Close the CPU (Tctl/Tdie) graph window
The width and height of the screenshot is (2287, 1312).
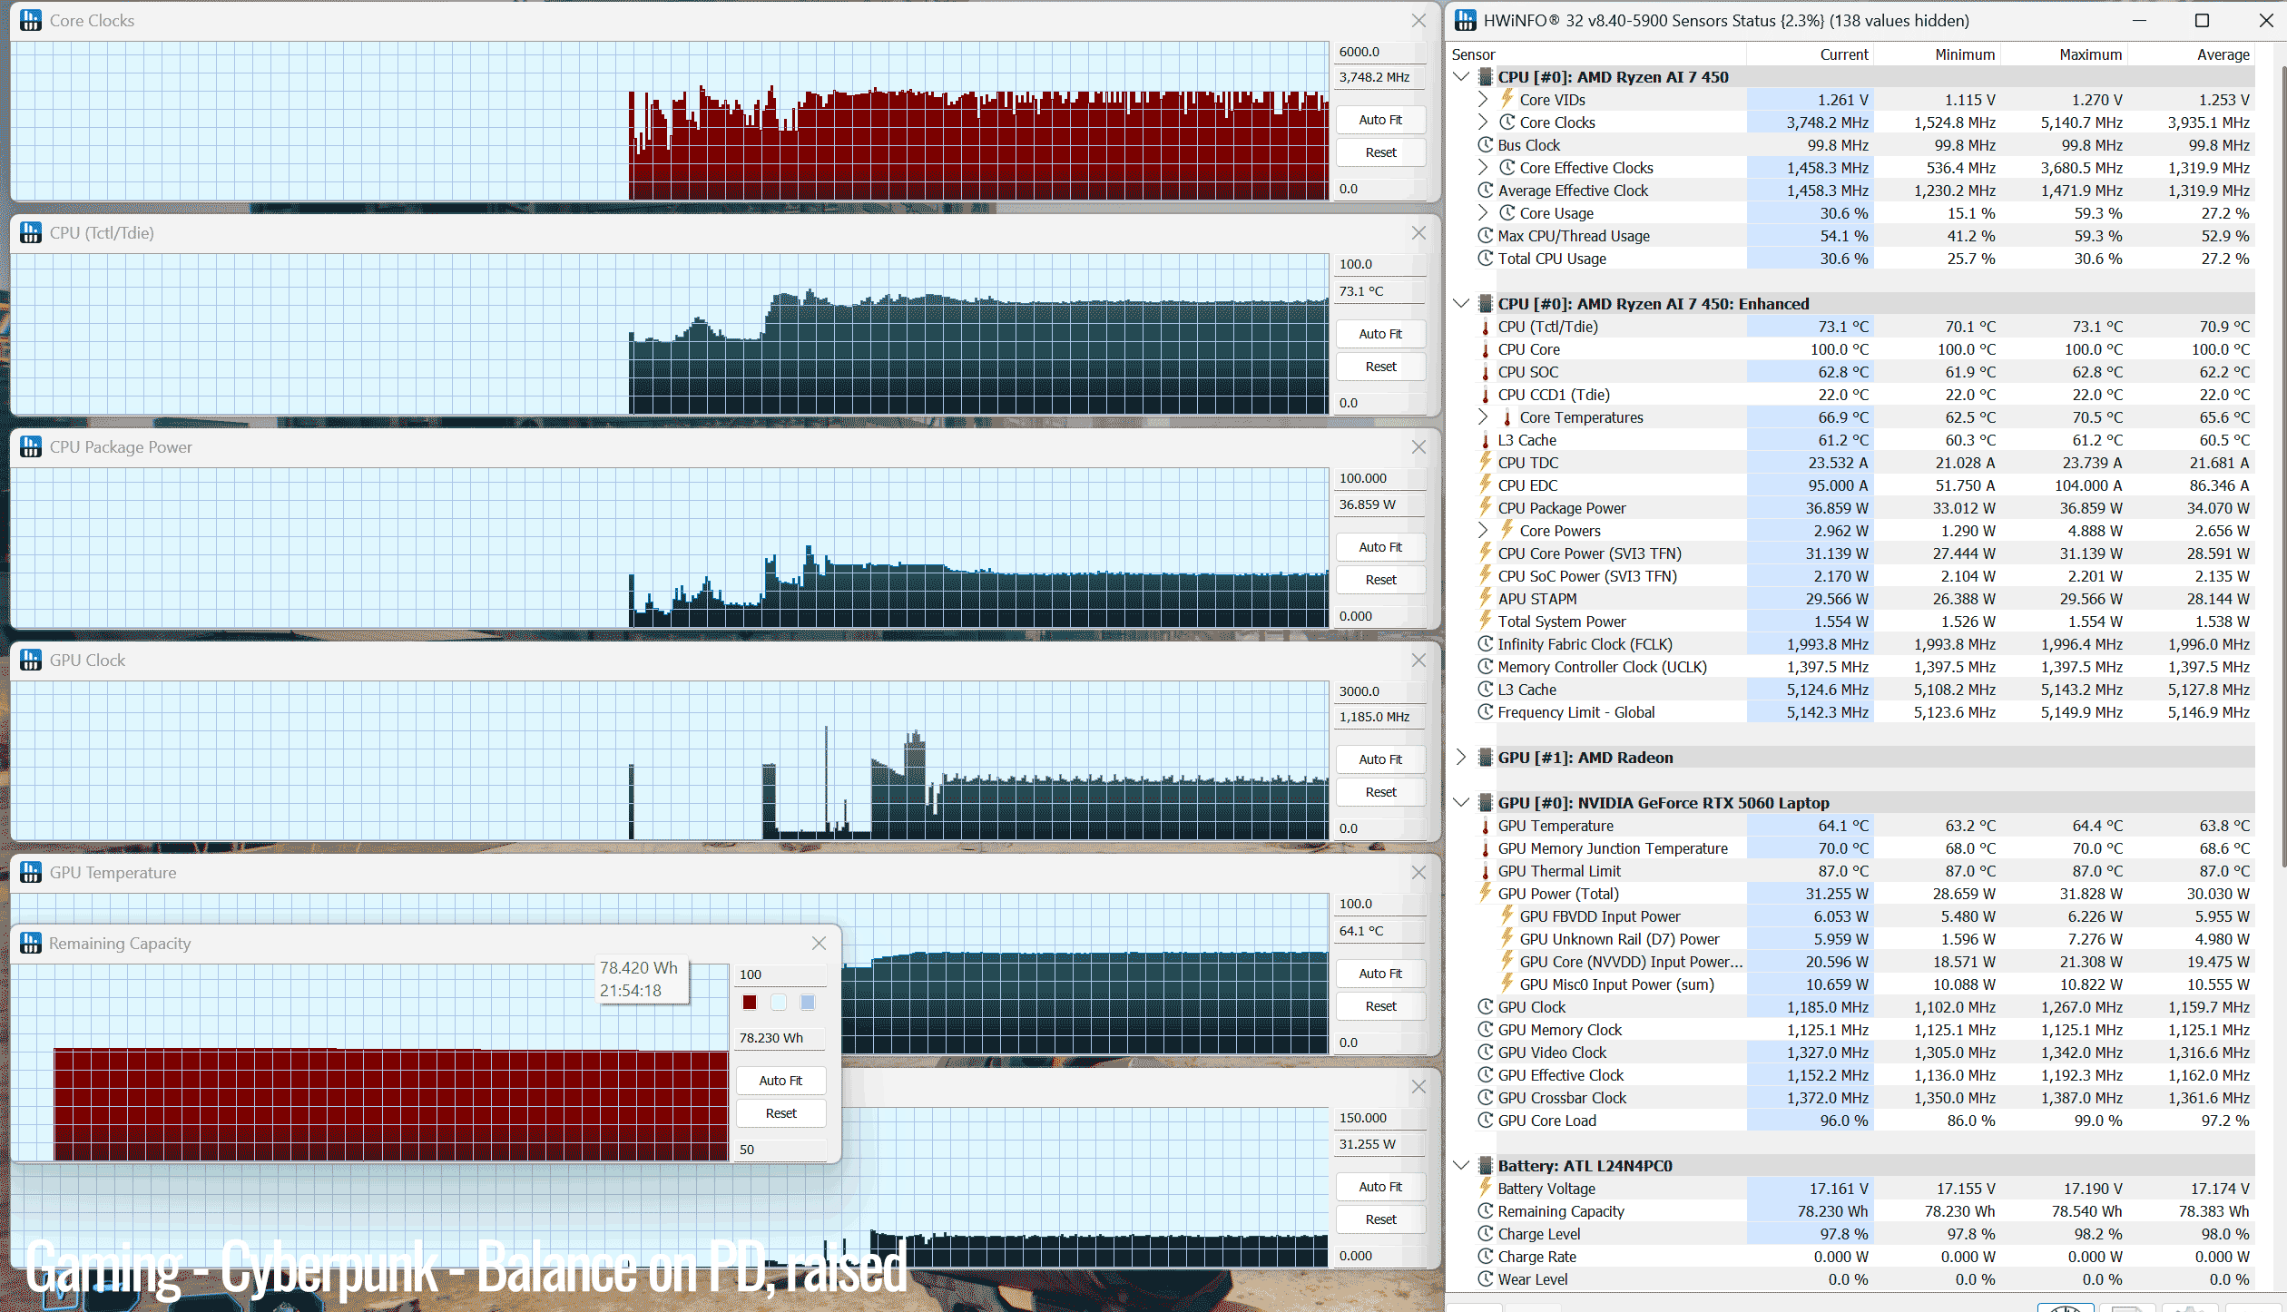tap(1418, 233)
